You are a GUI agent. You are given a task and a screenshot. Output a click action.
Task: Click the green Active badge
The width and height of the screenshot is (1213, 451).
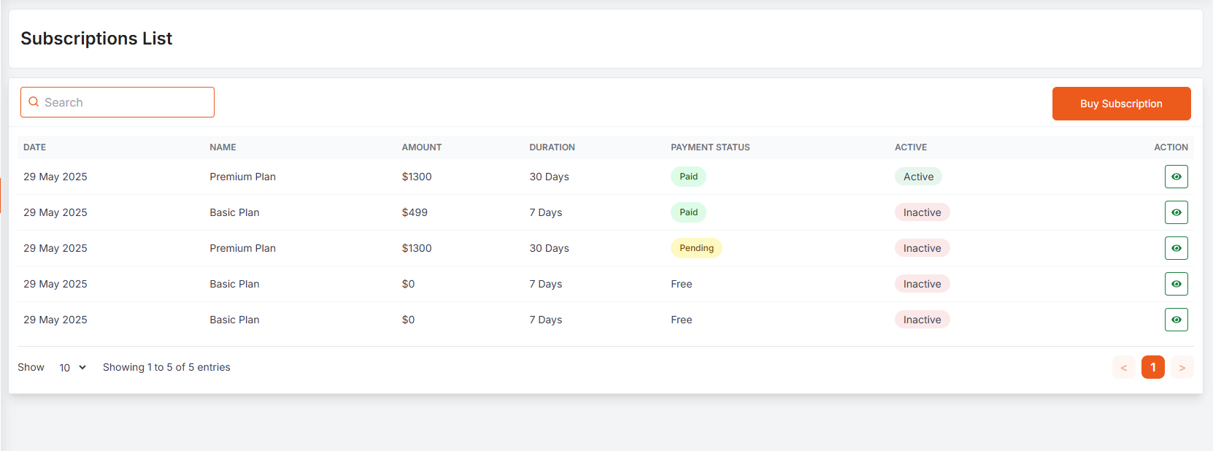tap(918, 177)
